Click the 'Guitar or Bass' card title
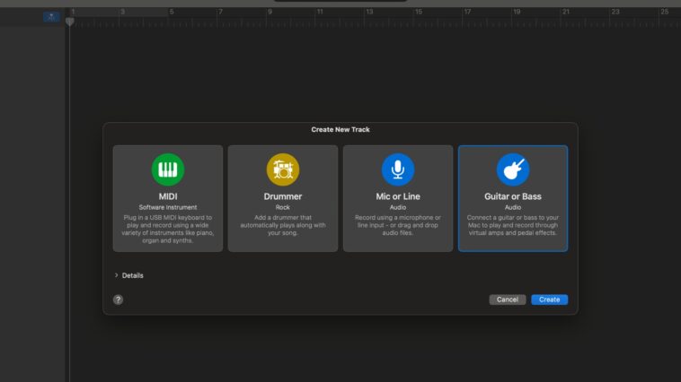This screenshot has height=382, width=681. (x=513, y=196)
